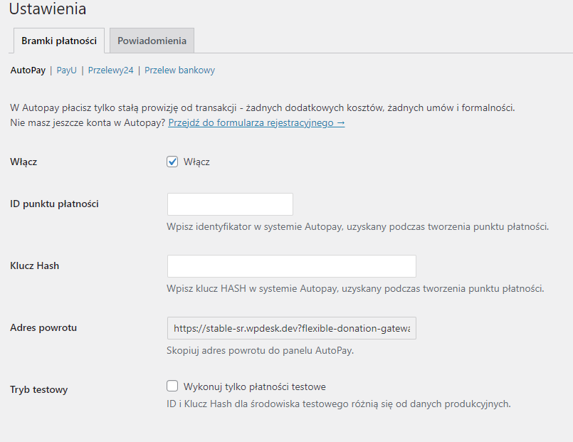Open the Przelewy24 gateway section

point(111,70)
